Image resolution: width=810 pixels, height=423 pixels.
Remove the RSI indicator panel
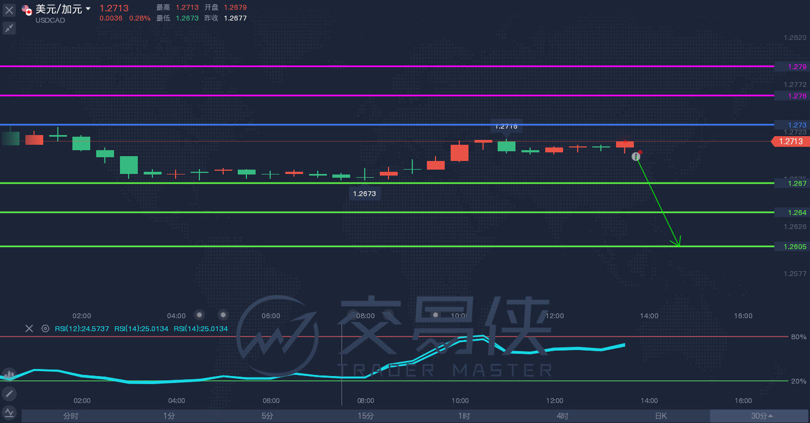point(29,328)
